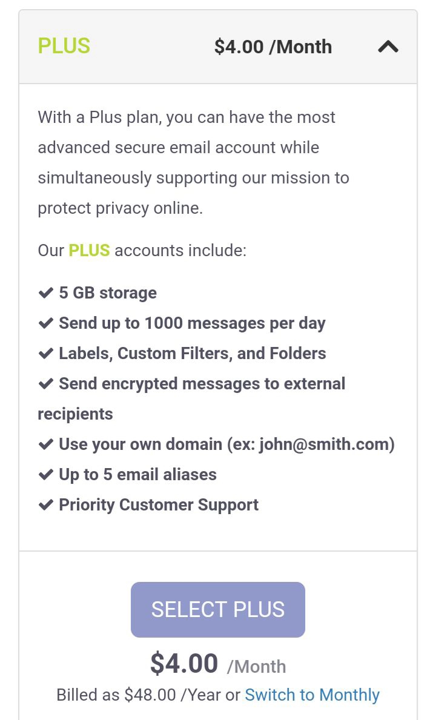Viewport: 436px width, 720px height.
Task: Click checkmark beside Priority Customer Support
Action: [x=46, y=505]
